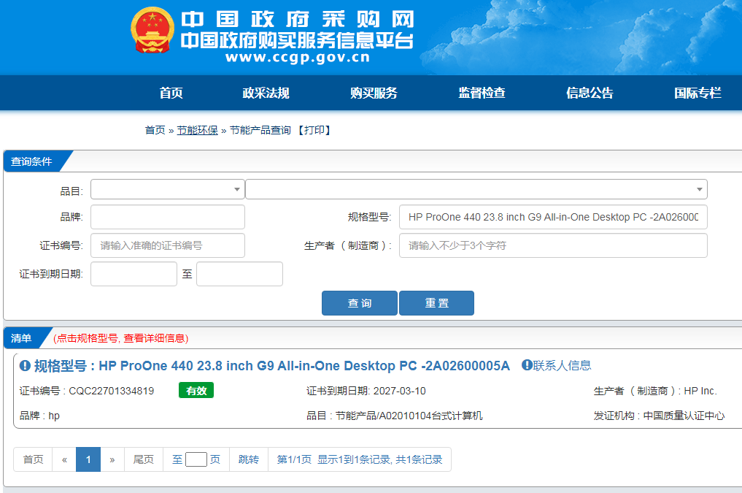The height and width of the screenshot is (493, 742).
Task: Click the 发证机构 : 中国质量认证中心 text
Action: [x=659, y=416]
